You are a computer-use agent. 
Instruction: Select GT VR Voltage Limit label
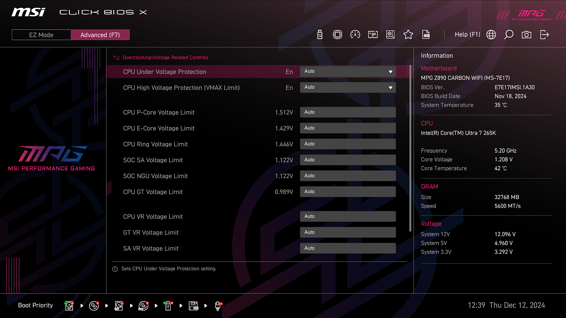click(x=151, y=232)
